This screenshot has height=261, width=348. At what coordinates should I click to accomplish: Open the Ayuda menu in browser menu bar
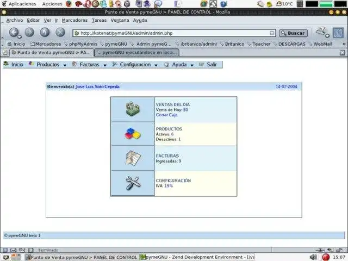[140, 20]
